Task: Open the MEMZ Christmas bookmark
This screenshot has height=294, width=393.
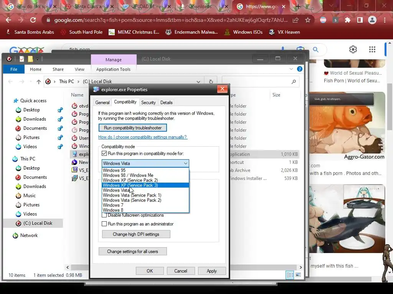Action: (x=134, y=32)
